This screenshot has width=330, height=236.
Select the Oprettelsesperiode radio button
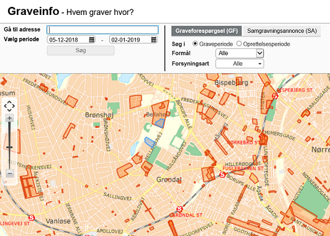[239, 43]
